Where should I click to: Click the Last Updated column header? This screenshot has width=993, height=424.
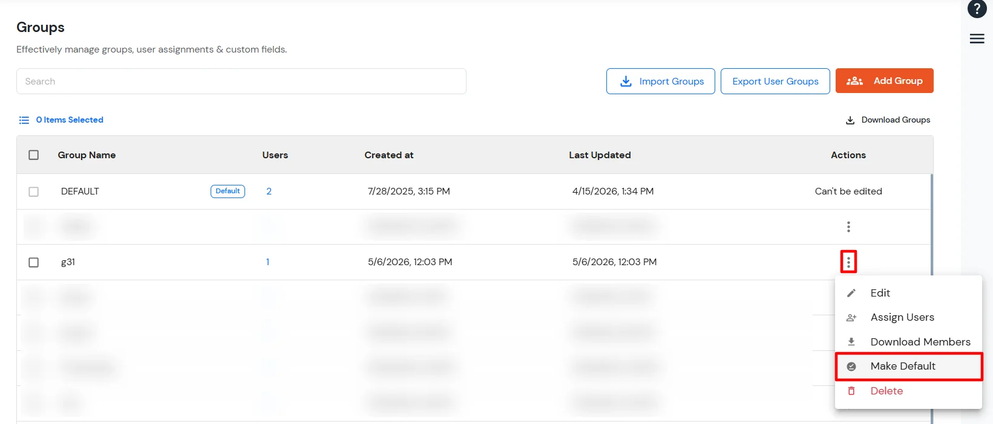point(600,155)
